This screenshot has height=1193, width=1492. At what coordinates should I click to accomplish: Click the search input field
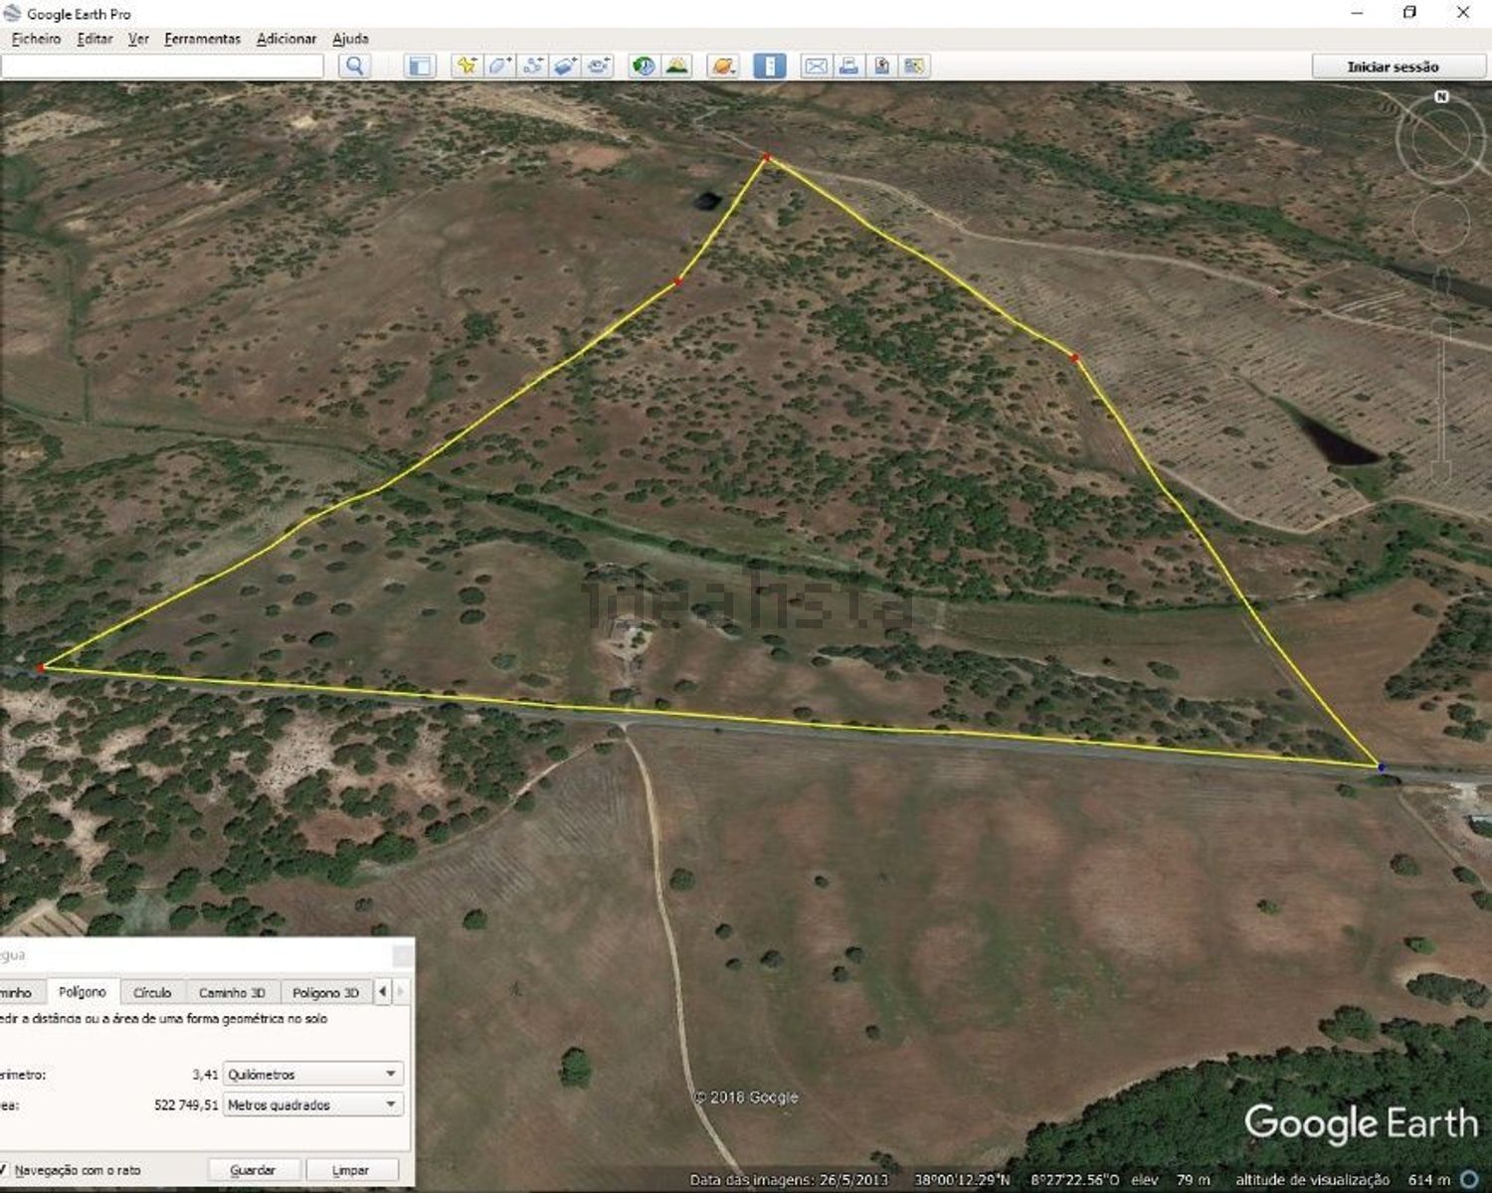pyautogui.click(x=162, y=67)
